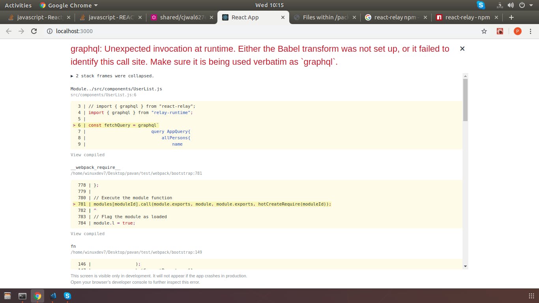Open a new tab with plus button
Viewport: 539px width, 303px height.
point(511,17)
